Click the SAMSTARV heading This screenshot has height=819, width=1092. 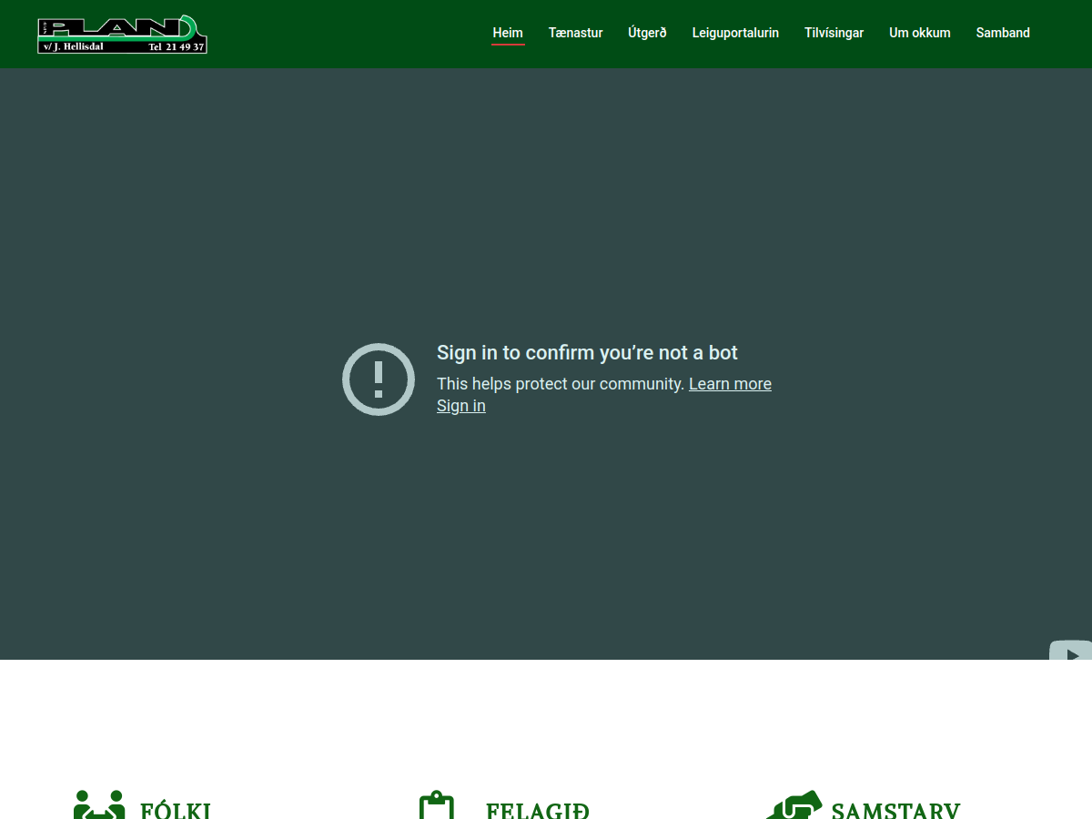895,810
